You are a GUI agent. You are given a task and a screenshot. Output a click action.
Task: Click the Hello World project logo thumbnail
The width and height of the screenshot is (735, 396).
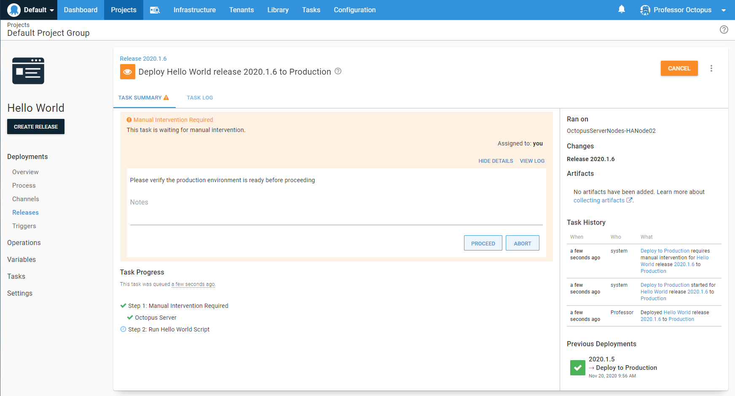pyautogui.click(x=28, y=70)
